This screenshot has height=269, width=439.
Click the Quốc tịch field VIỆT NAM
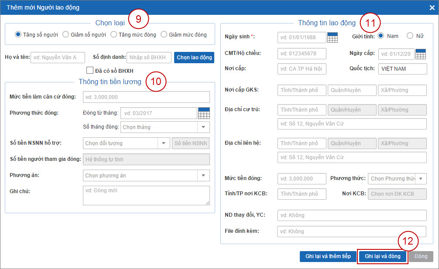[x=403, y=69]
